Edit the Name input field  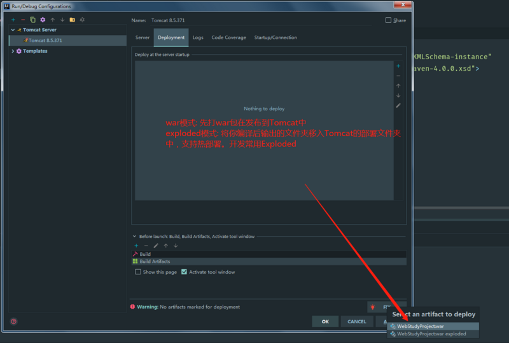click(x=261, y=20)
